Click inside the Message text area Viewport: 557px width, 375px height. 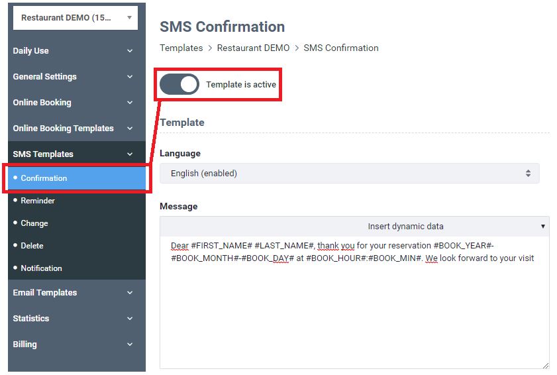click(354, 303)
